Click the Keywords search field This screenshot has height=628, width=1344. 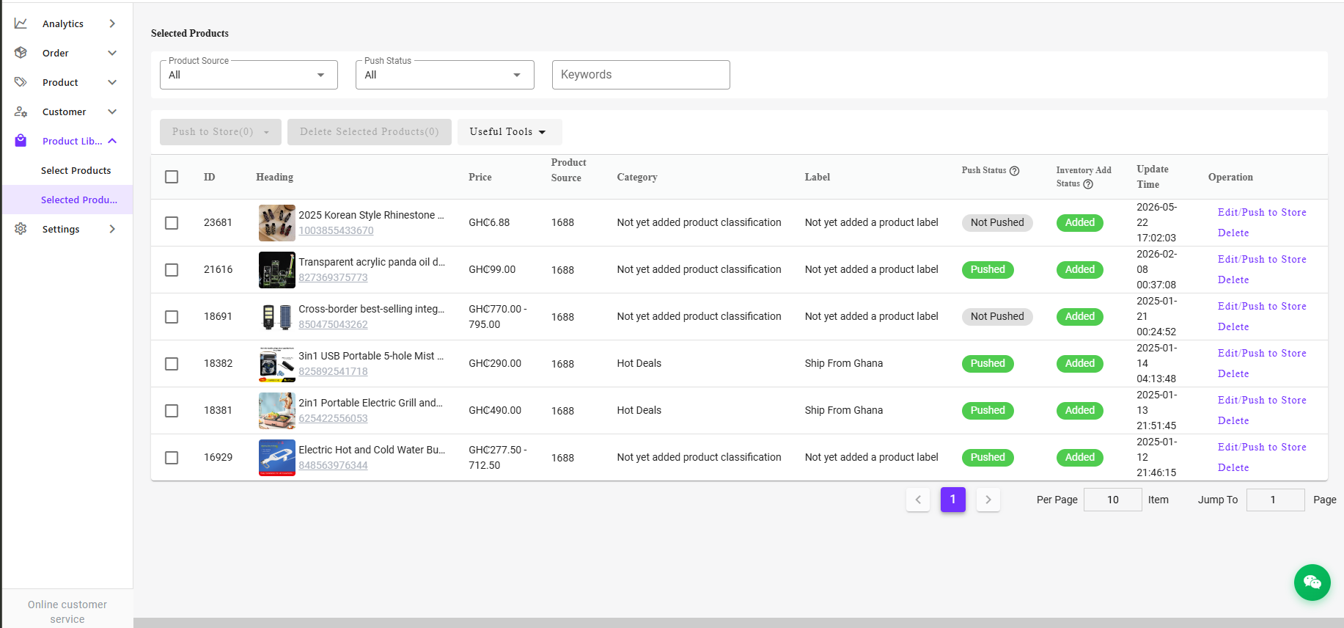coord(641,75)
